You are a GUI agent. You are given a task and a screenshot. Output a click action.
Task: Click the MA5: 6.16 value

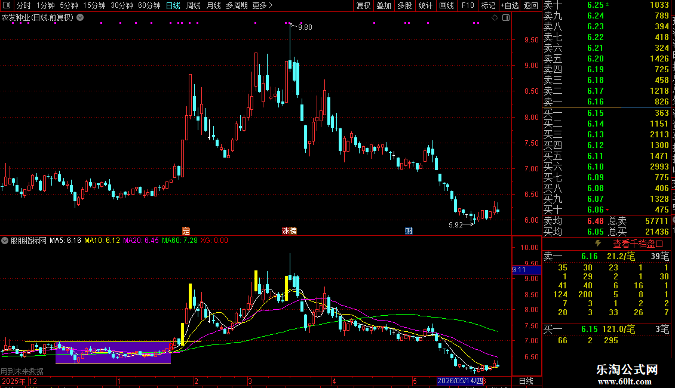pyautogui.click(x=65, y=241)
